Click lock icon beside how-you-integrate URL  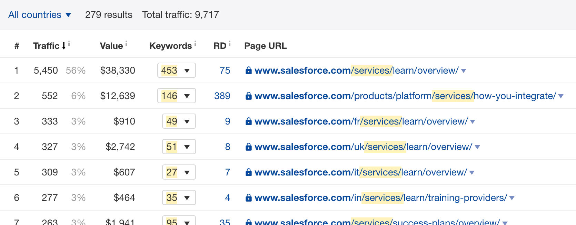pos(248,96)
